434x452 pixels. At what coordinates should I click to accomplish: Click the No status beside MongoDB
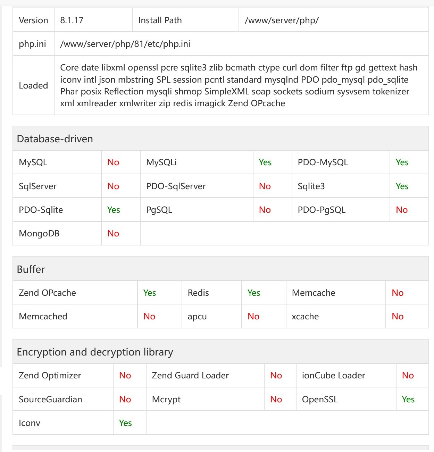(x=113, y=234)
